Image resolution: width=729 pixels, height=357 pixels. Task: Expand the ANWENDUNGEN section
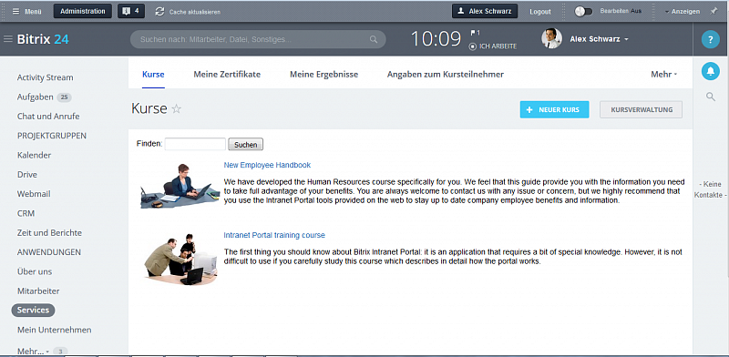tap(49, 252)
